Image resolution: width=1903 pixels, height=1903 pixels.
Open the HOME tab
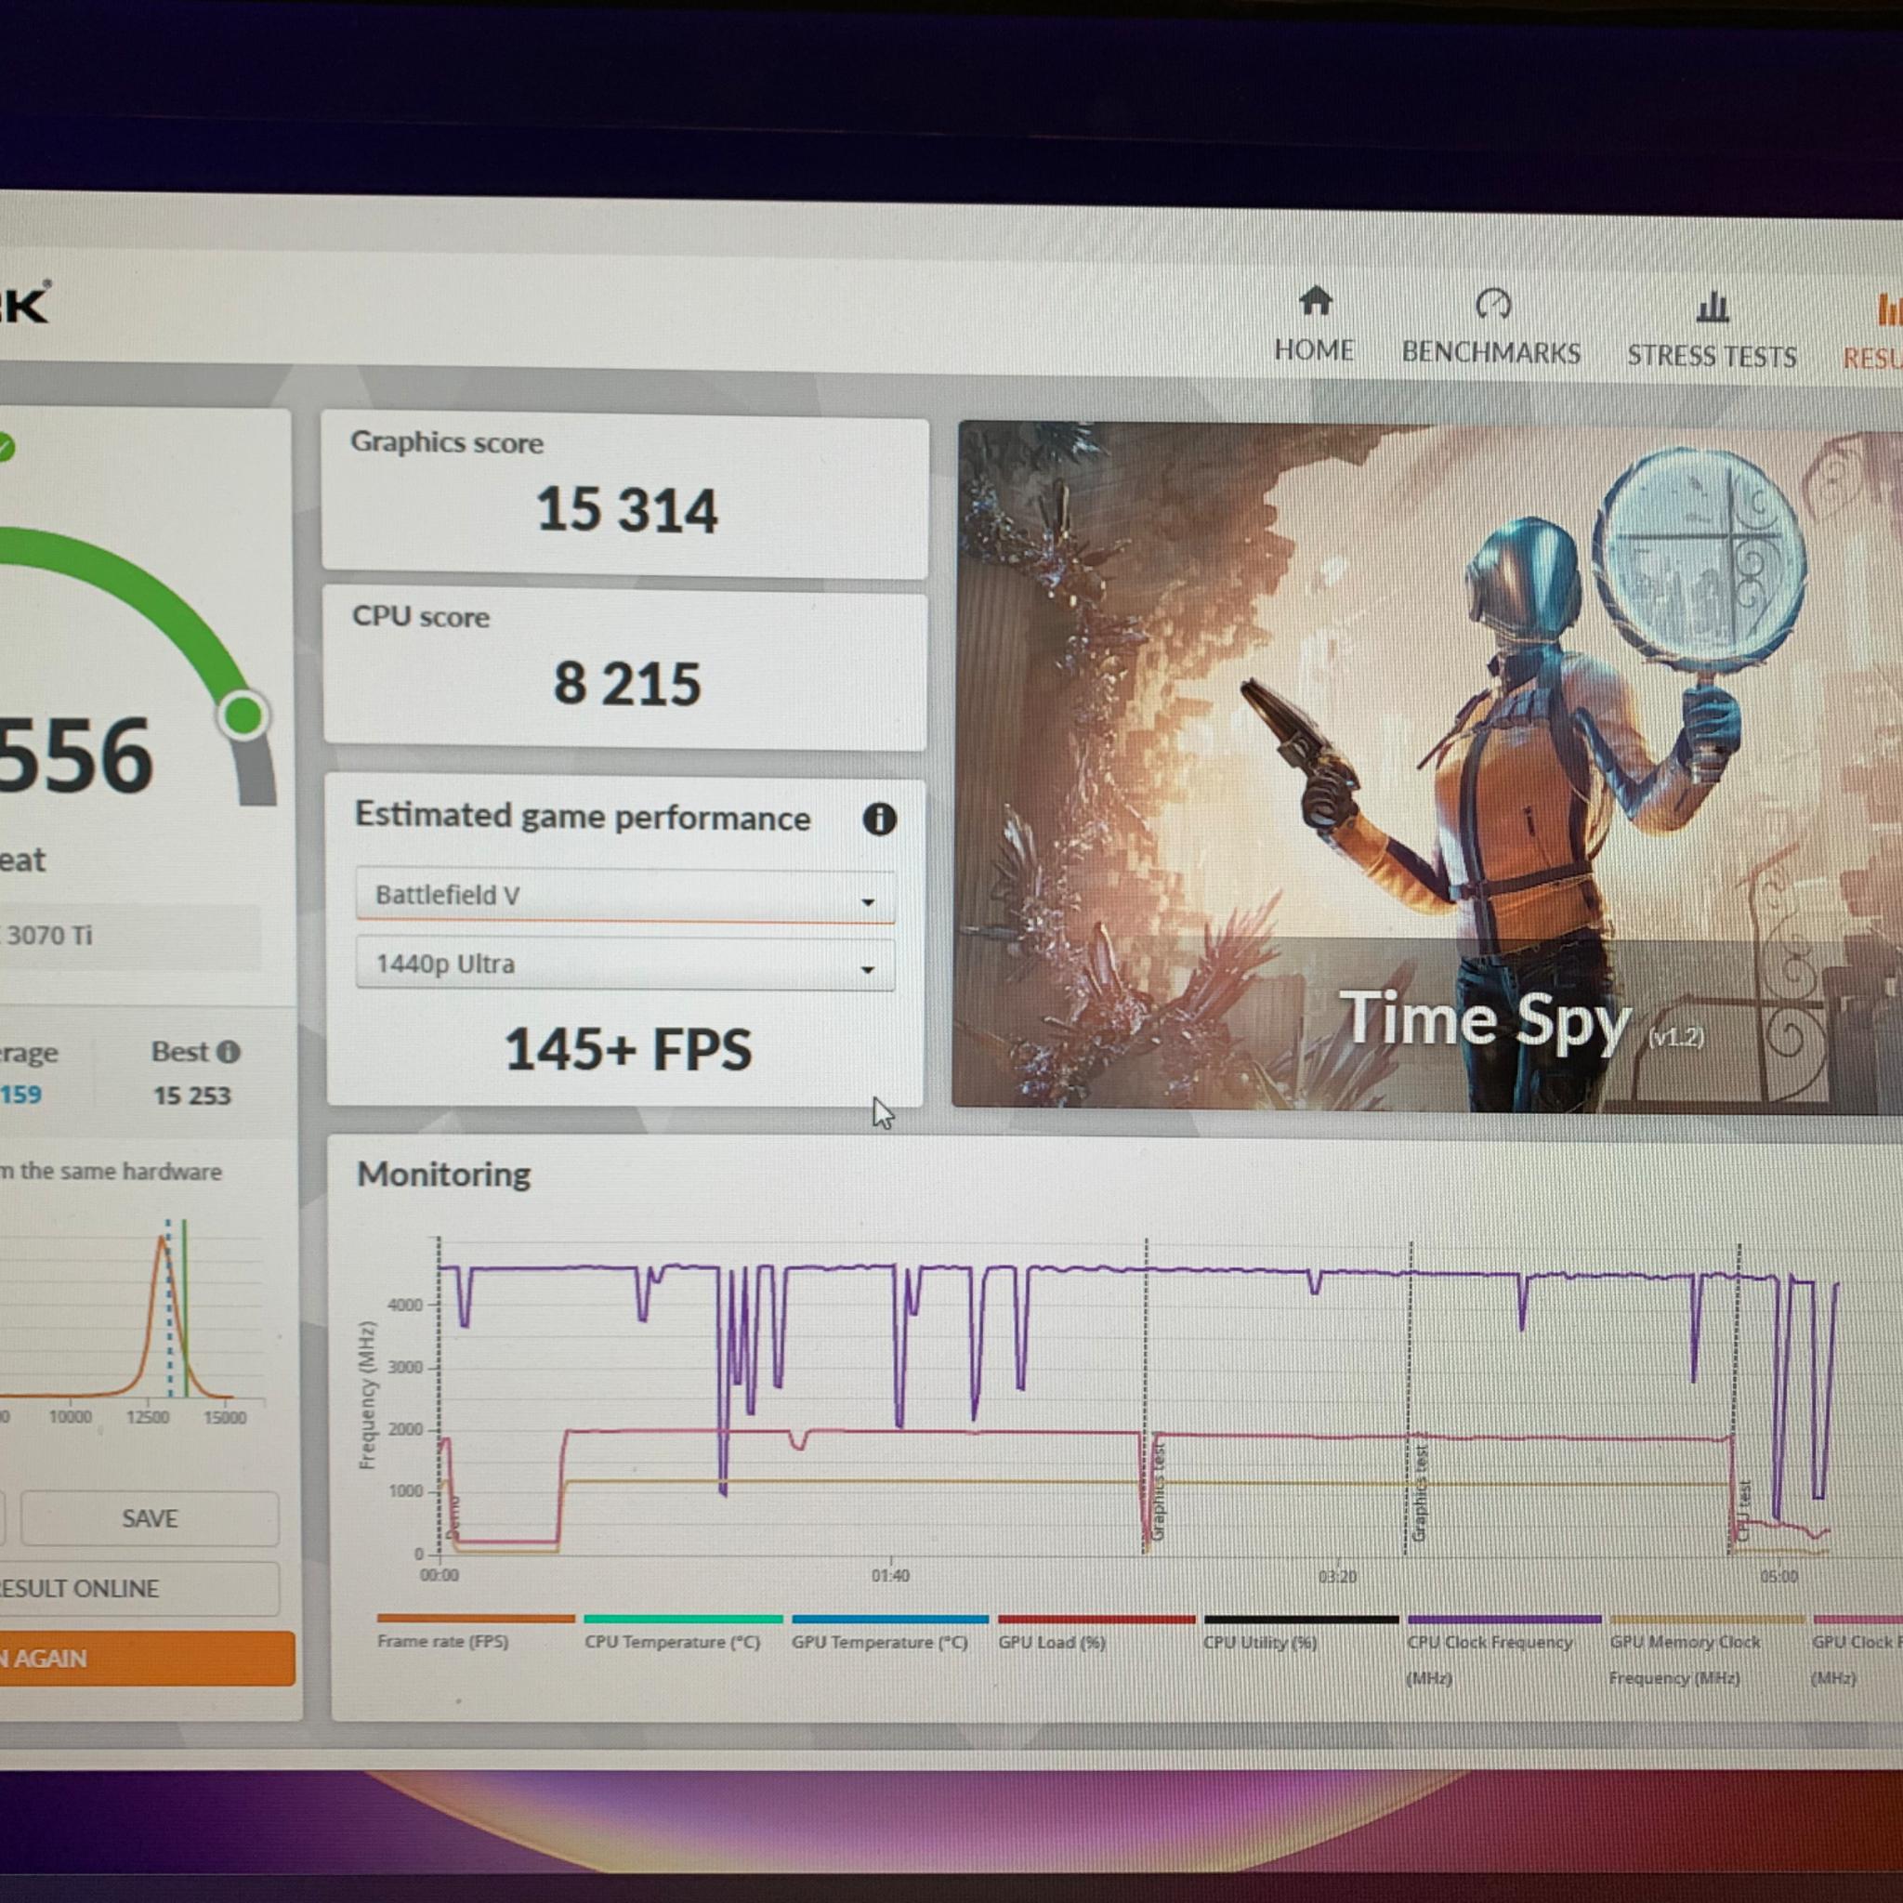(1314, 326)
